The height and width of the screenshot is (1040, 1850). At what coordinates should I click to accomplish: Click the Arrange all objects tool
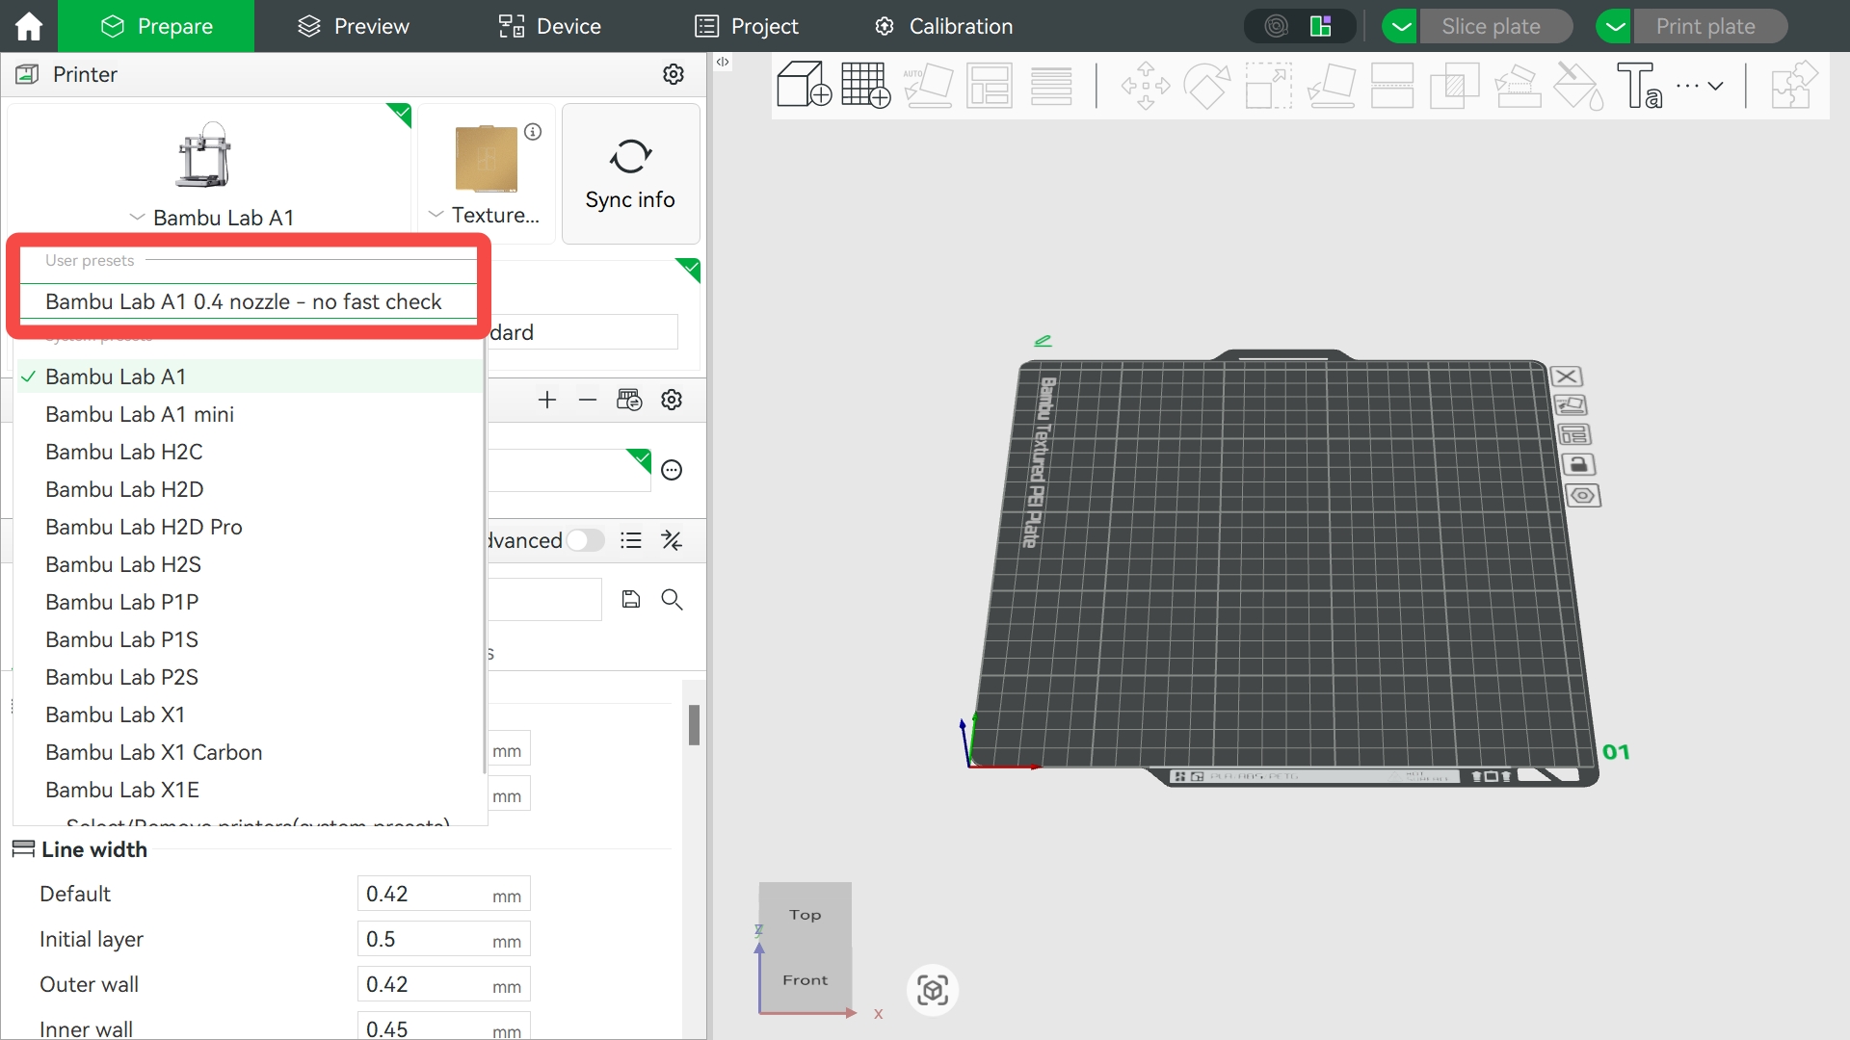[x=990, y=85]
